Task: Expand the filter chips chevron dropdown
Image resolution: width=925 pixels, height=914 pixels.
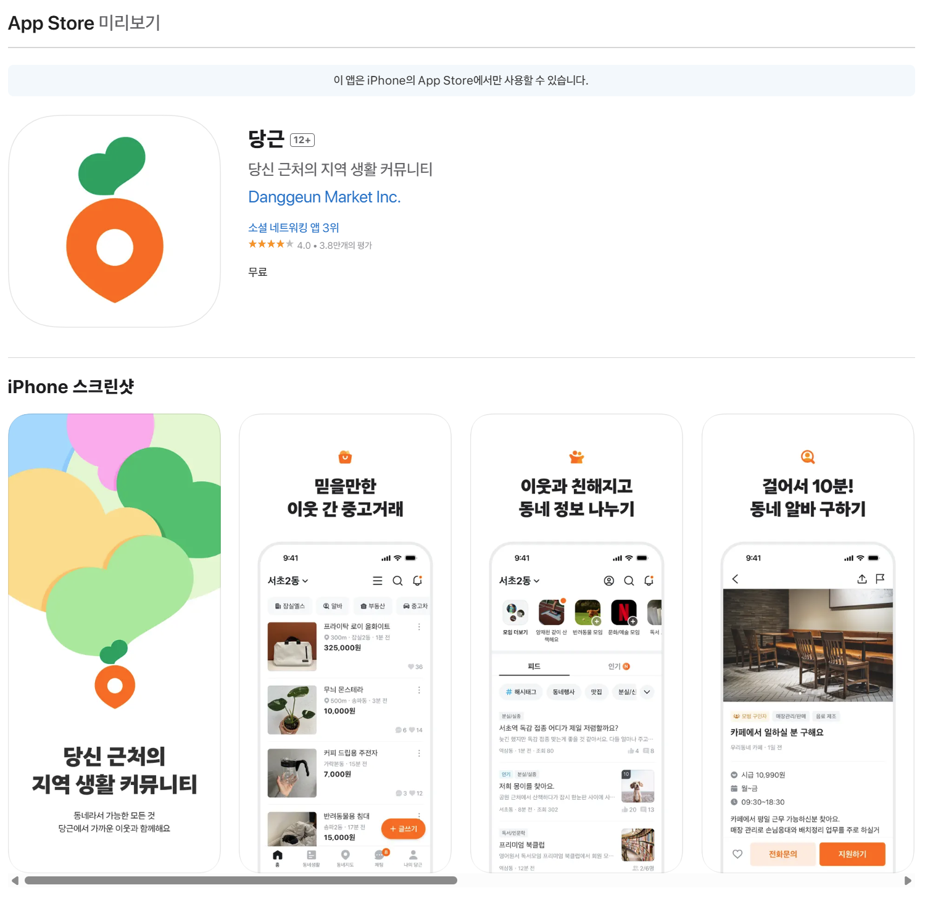Action: pos(647,692)
